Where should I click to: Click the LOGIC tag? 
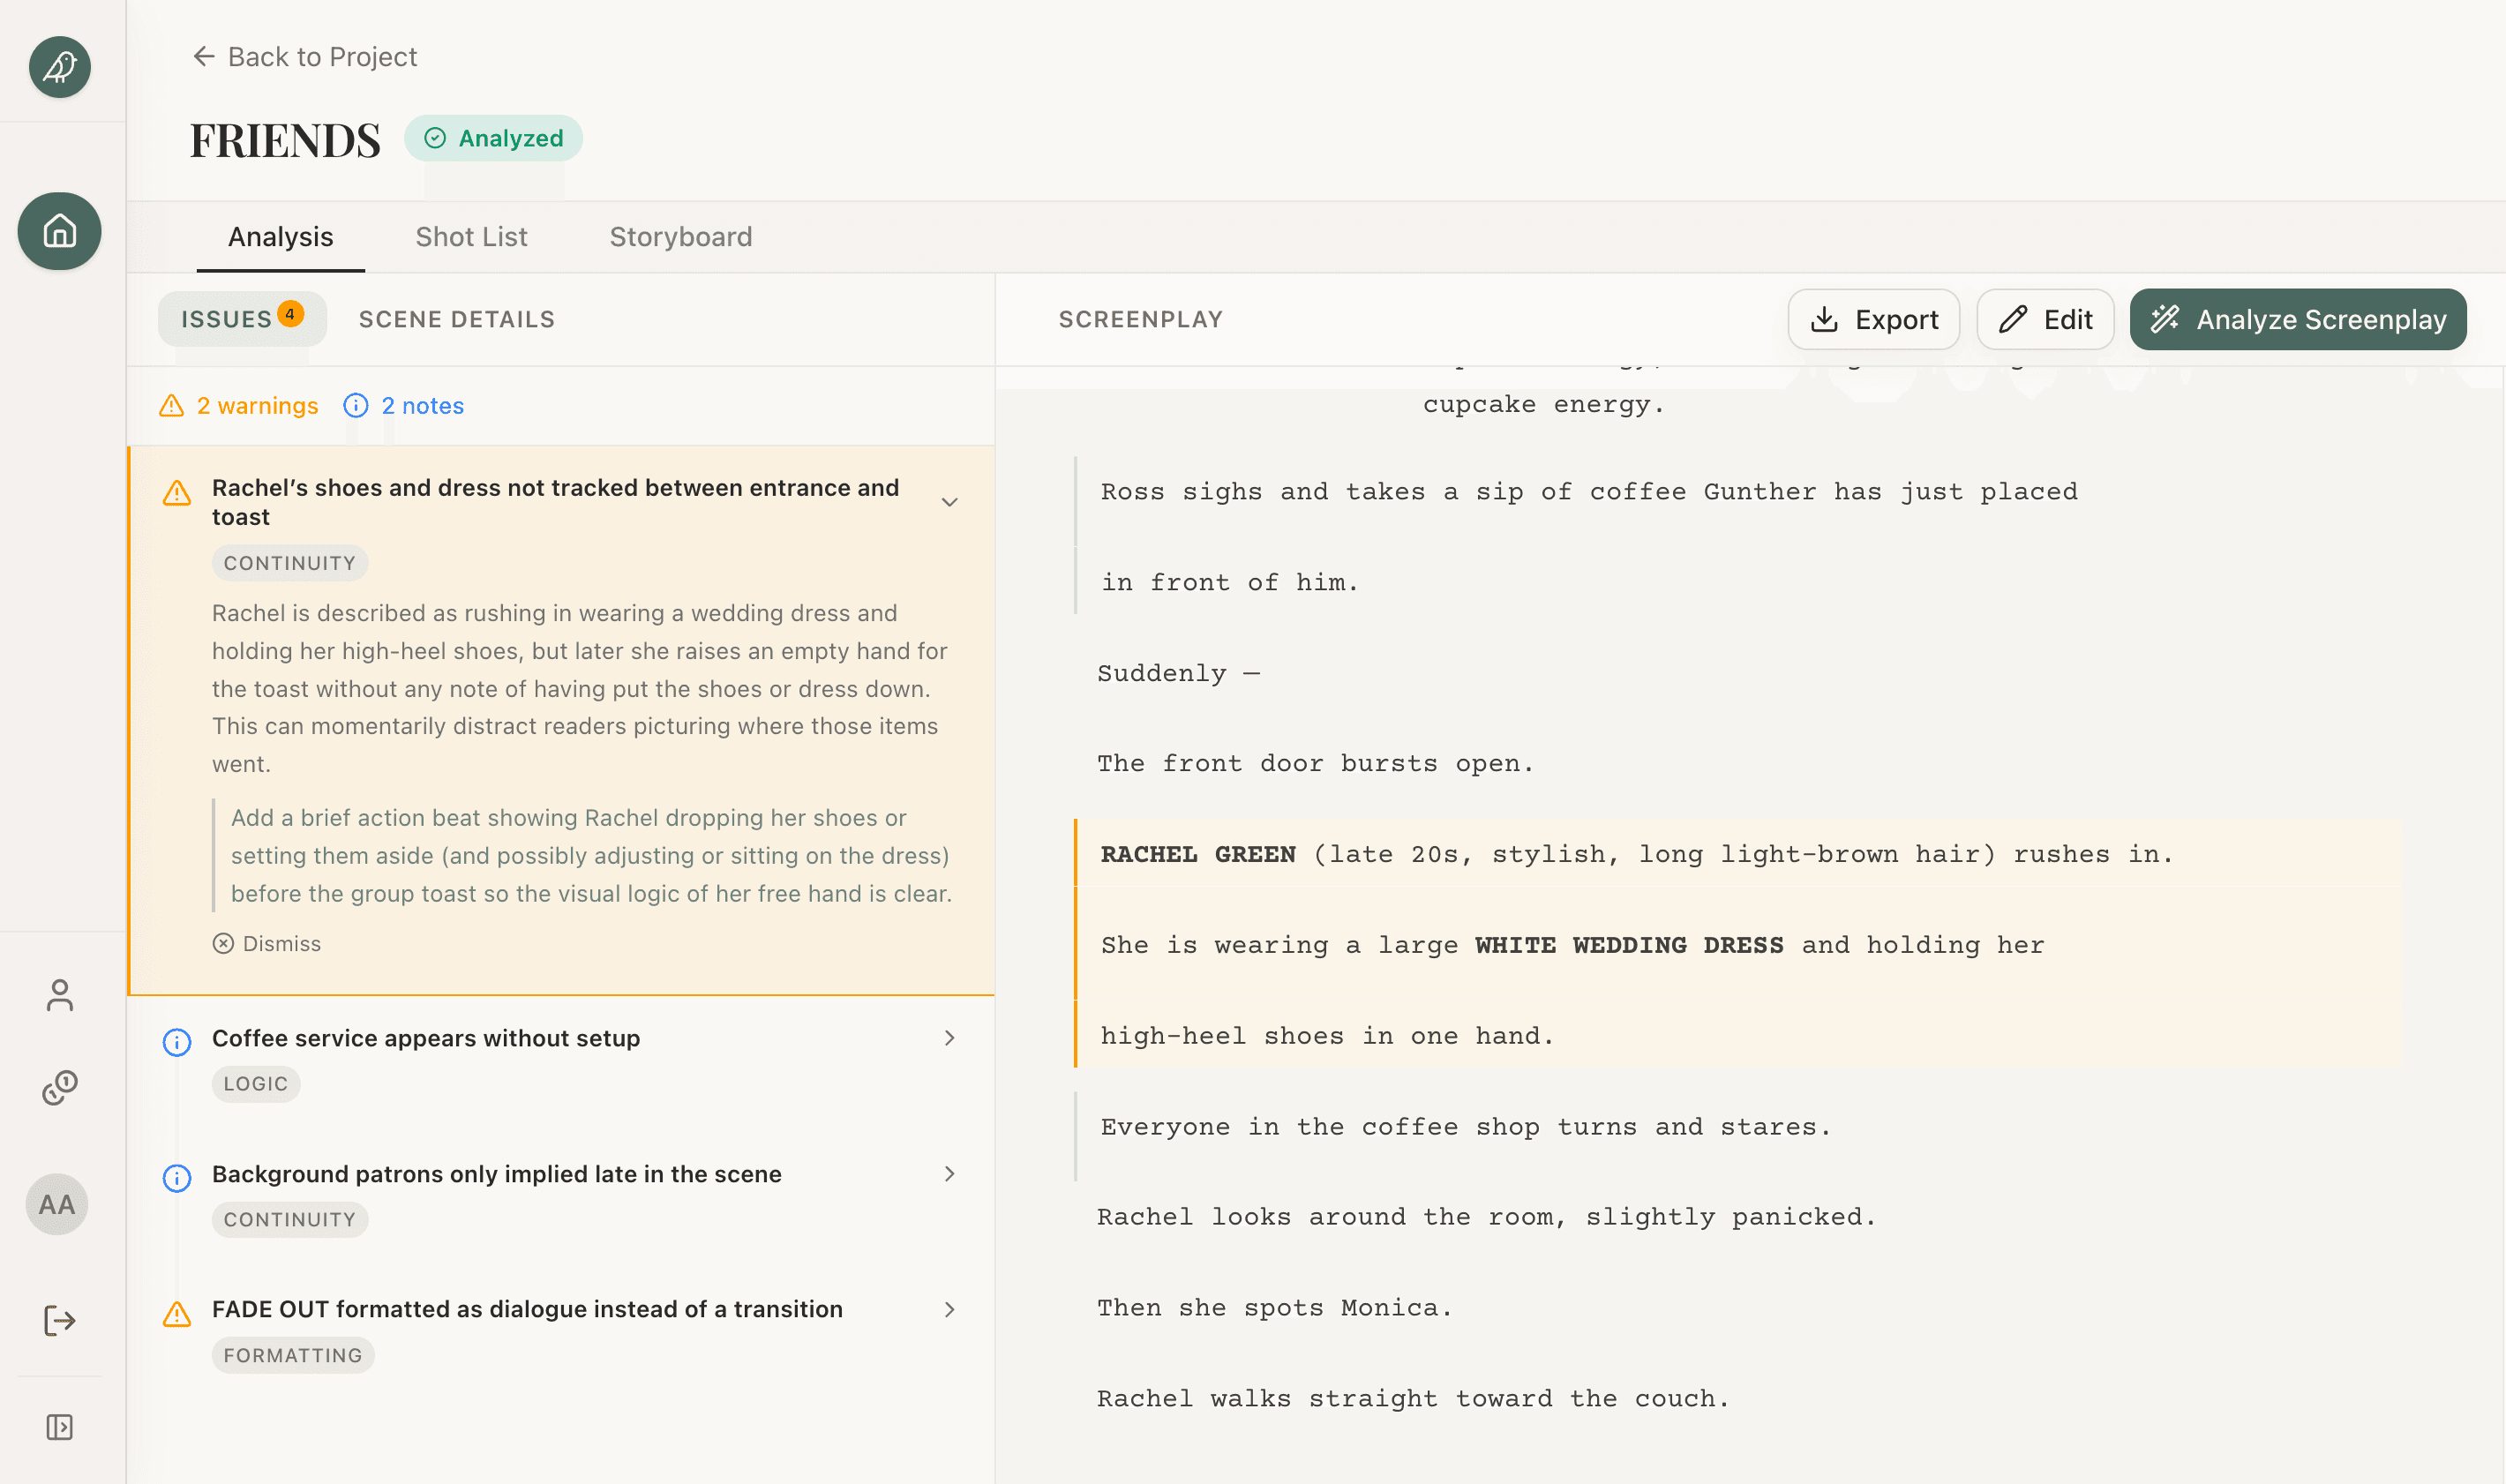pos(256,1084)
